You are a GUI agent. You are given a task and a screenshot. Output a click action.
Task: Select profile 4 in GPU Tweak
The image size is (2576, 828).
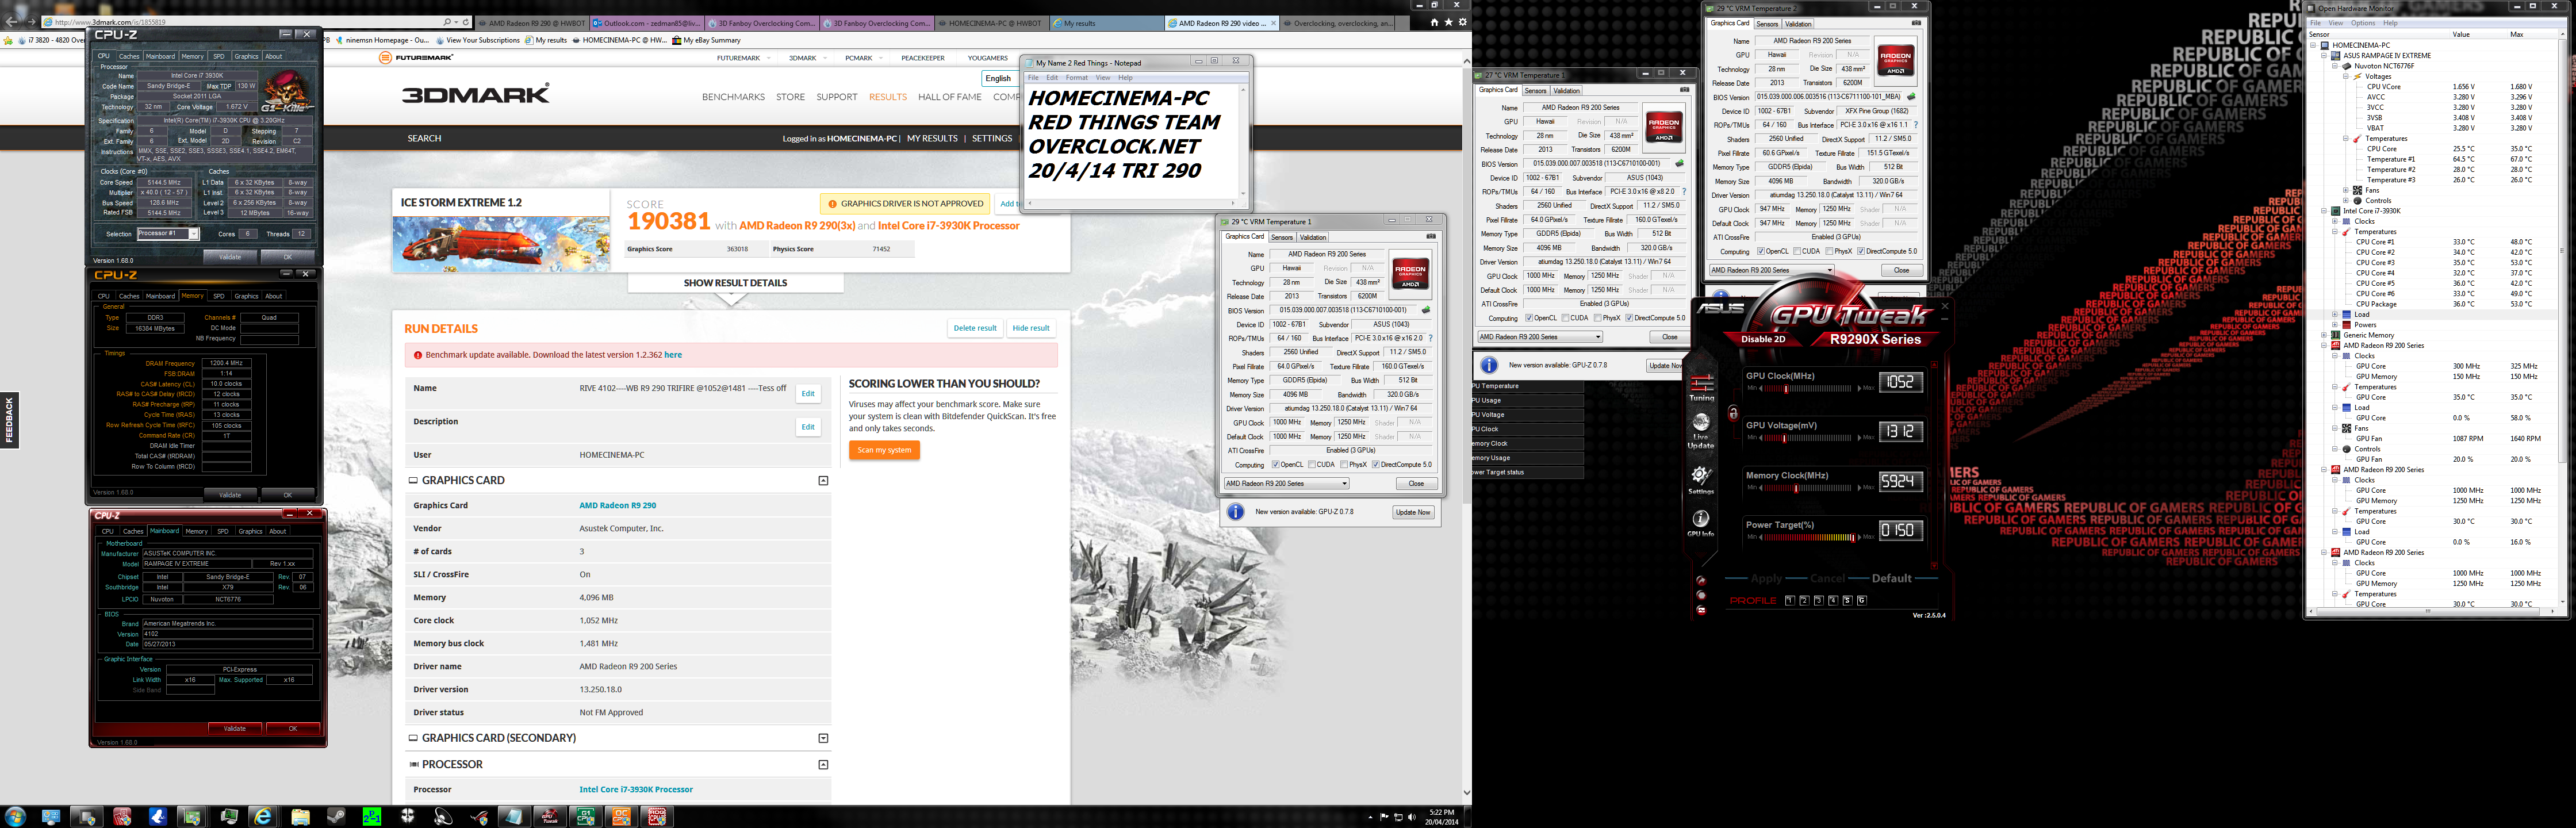[x=1833, y=600]
